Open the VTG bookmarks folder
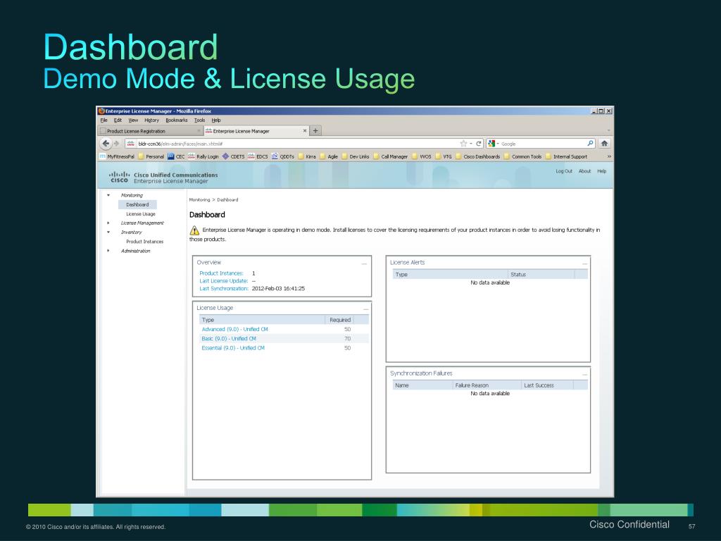Screen dimensions: 721x541 pyautogui.click(x=444, y=156)
